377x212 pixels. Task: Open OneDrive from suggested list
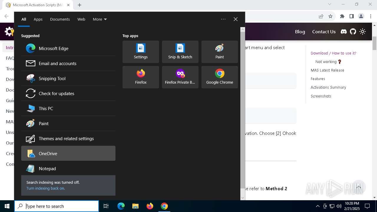68,153
